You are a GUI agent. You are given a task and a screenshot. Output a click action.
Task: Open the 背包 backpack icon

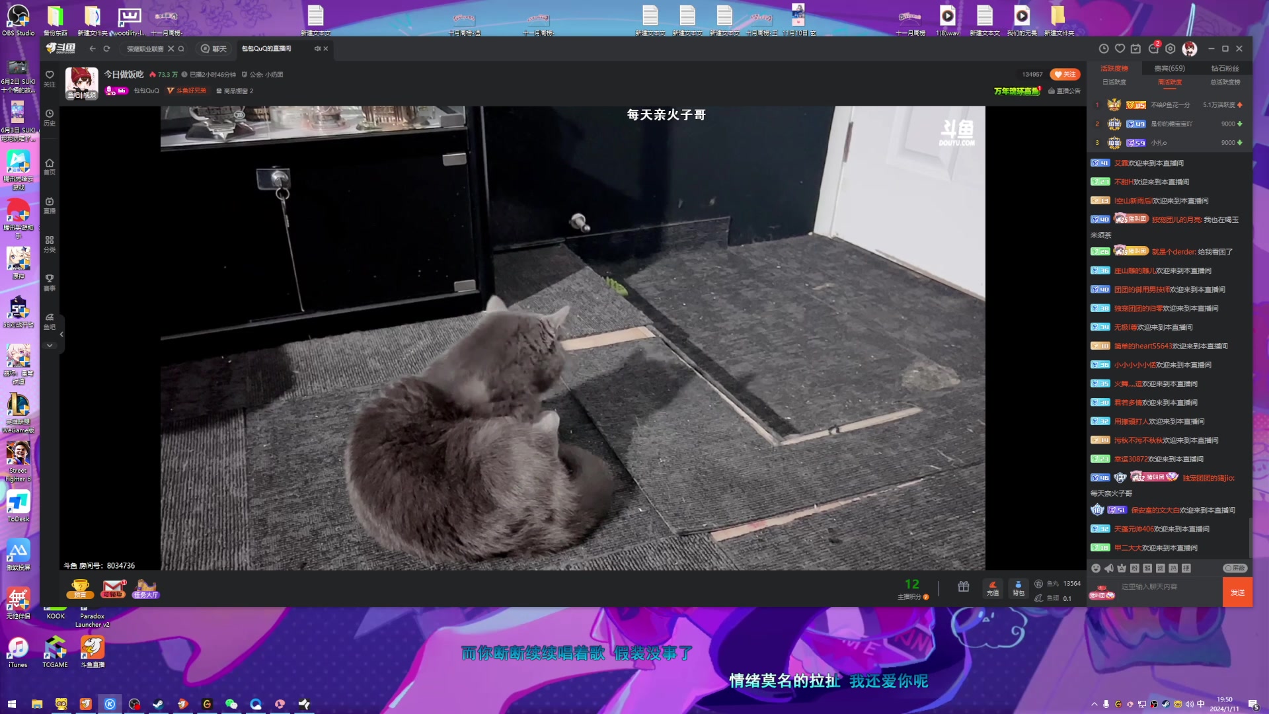[1018, 588]
